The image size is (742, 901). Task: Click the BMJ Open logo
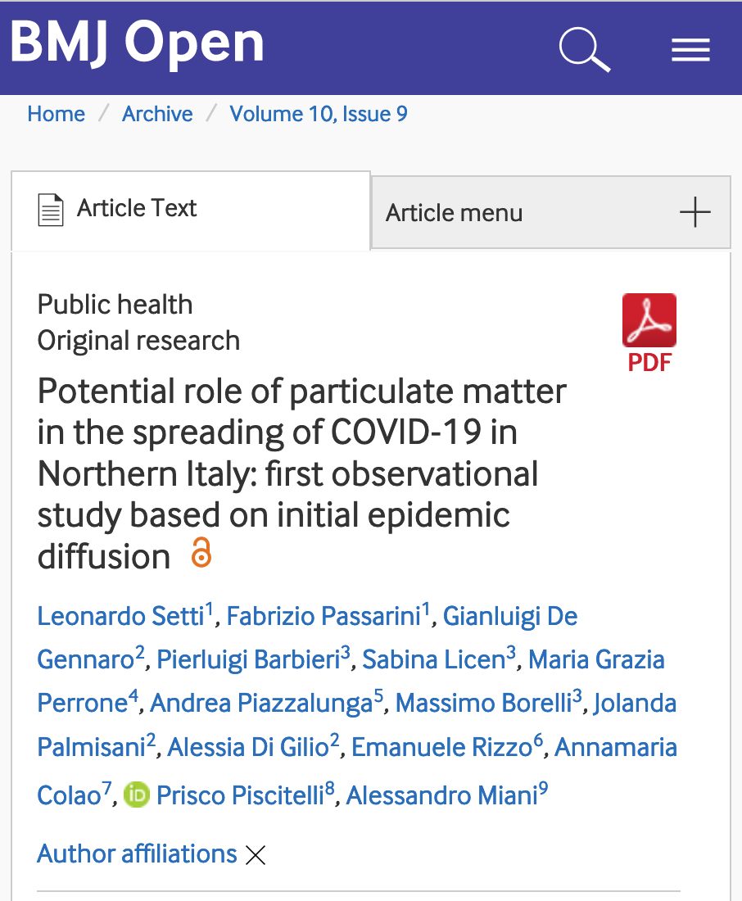[x=137, y=43]
